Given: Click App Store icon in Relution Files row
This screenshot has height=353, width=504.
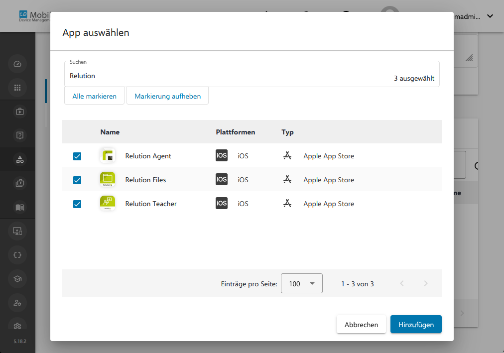Looking at the screenshot, I should click(287, 180).
